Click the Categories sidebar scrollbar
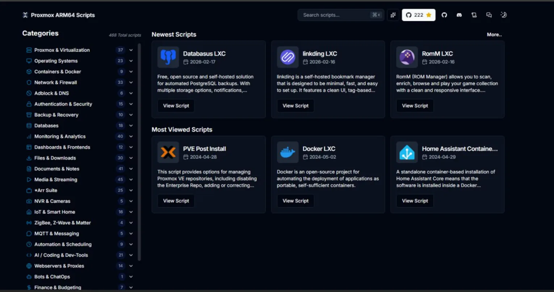 (x=139, y=152)
